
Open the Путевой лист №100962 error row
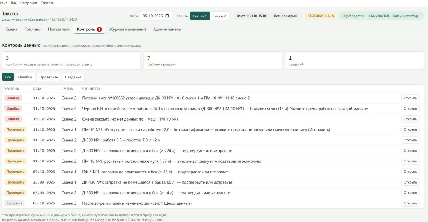point(410,98)
